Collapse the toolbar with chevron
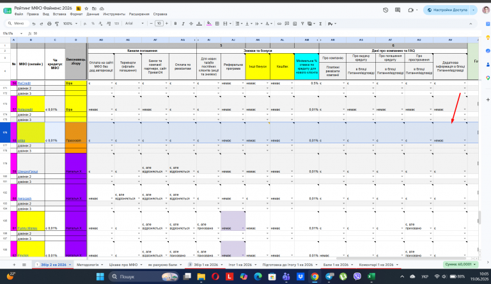Viewport: 491px width, 284px height. click(471, 24)
